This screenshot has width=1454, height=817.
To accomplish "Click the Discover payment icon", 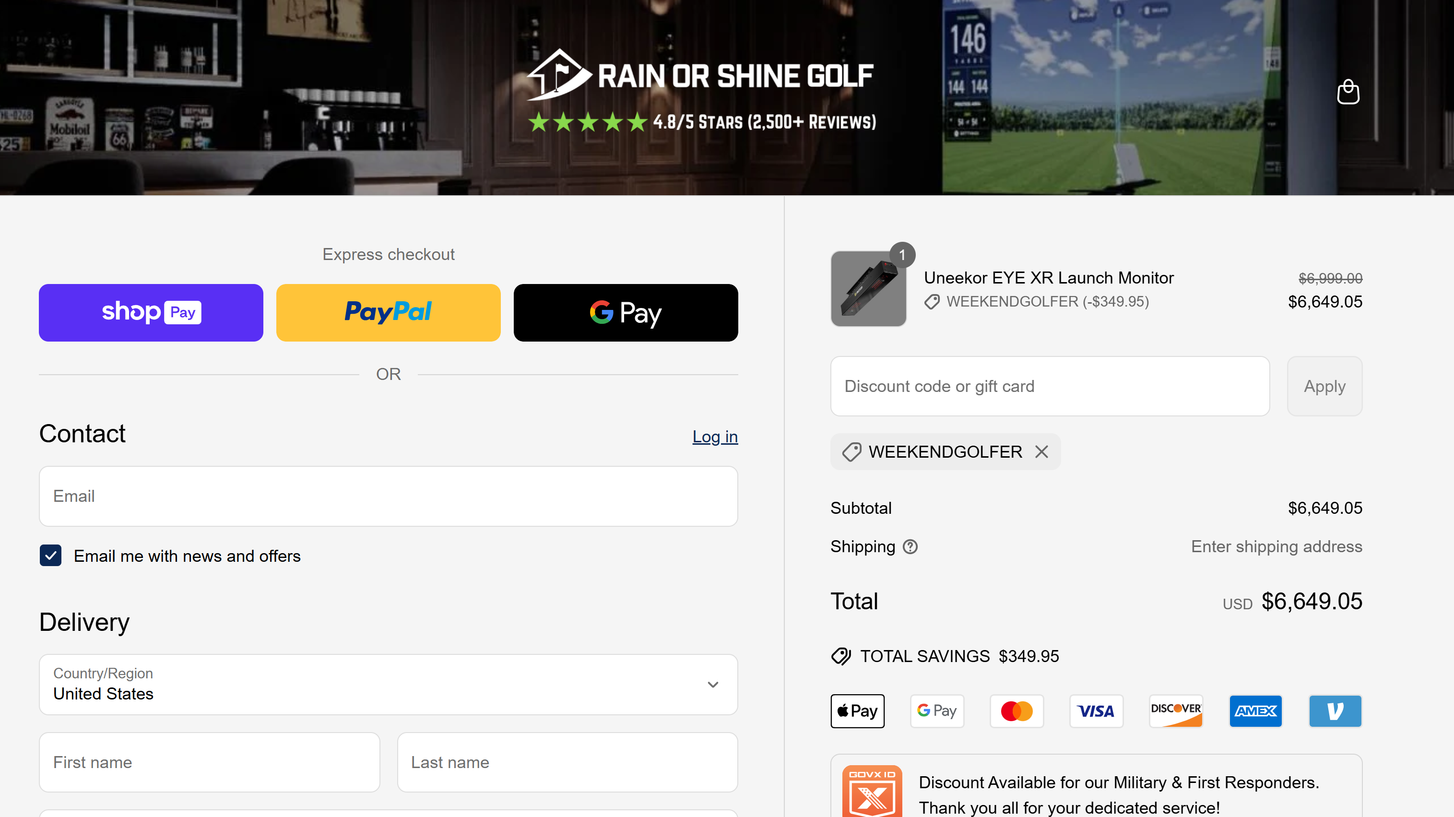I will 1176,711.
